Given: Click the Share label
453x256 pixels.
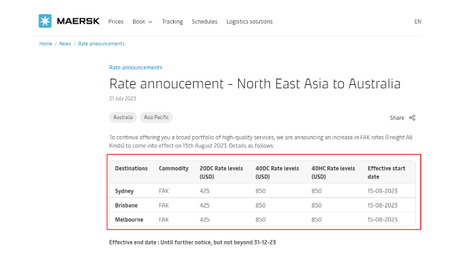Looking at the screenshot, I should [x=397, y=118].
